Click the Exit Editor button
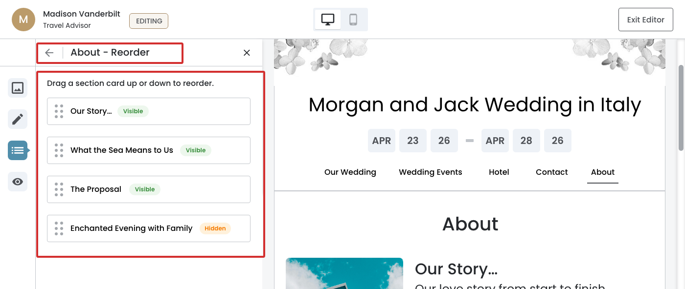This screenshot has height=289, width=685. click(x=645, y=20)
